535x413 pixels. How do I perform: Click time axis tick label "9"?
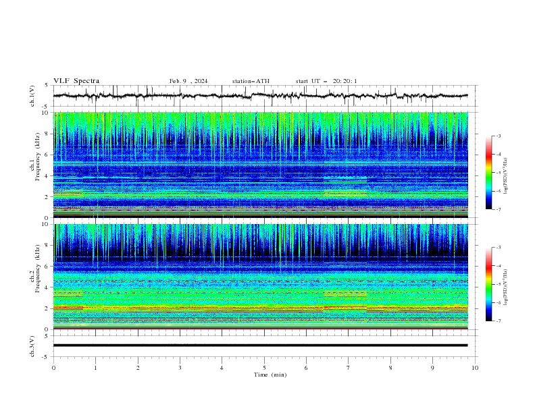432,368
